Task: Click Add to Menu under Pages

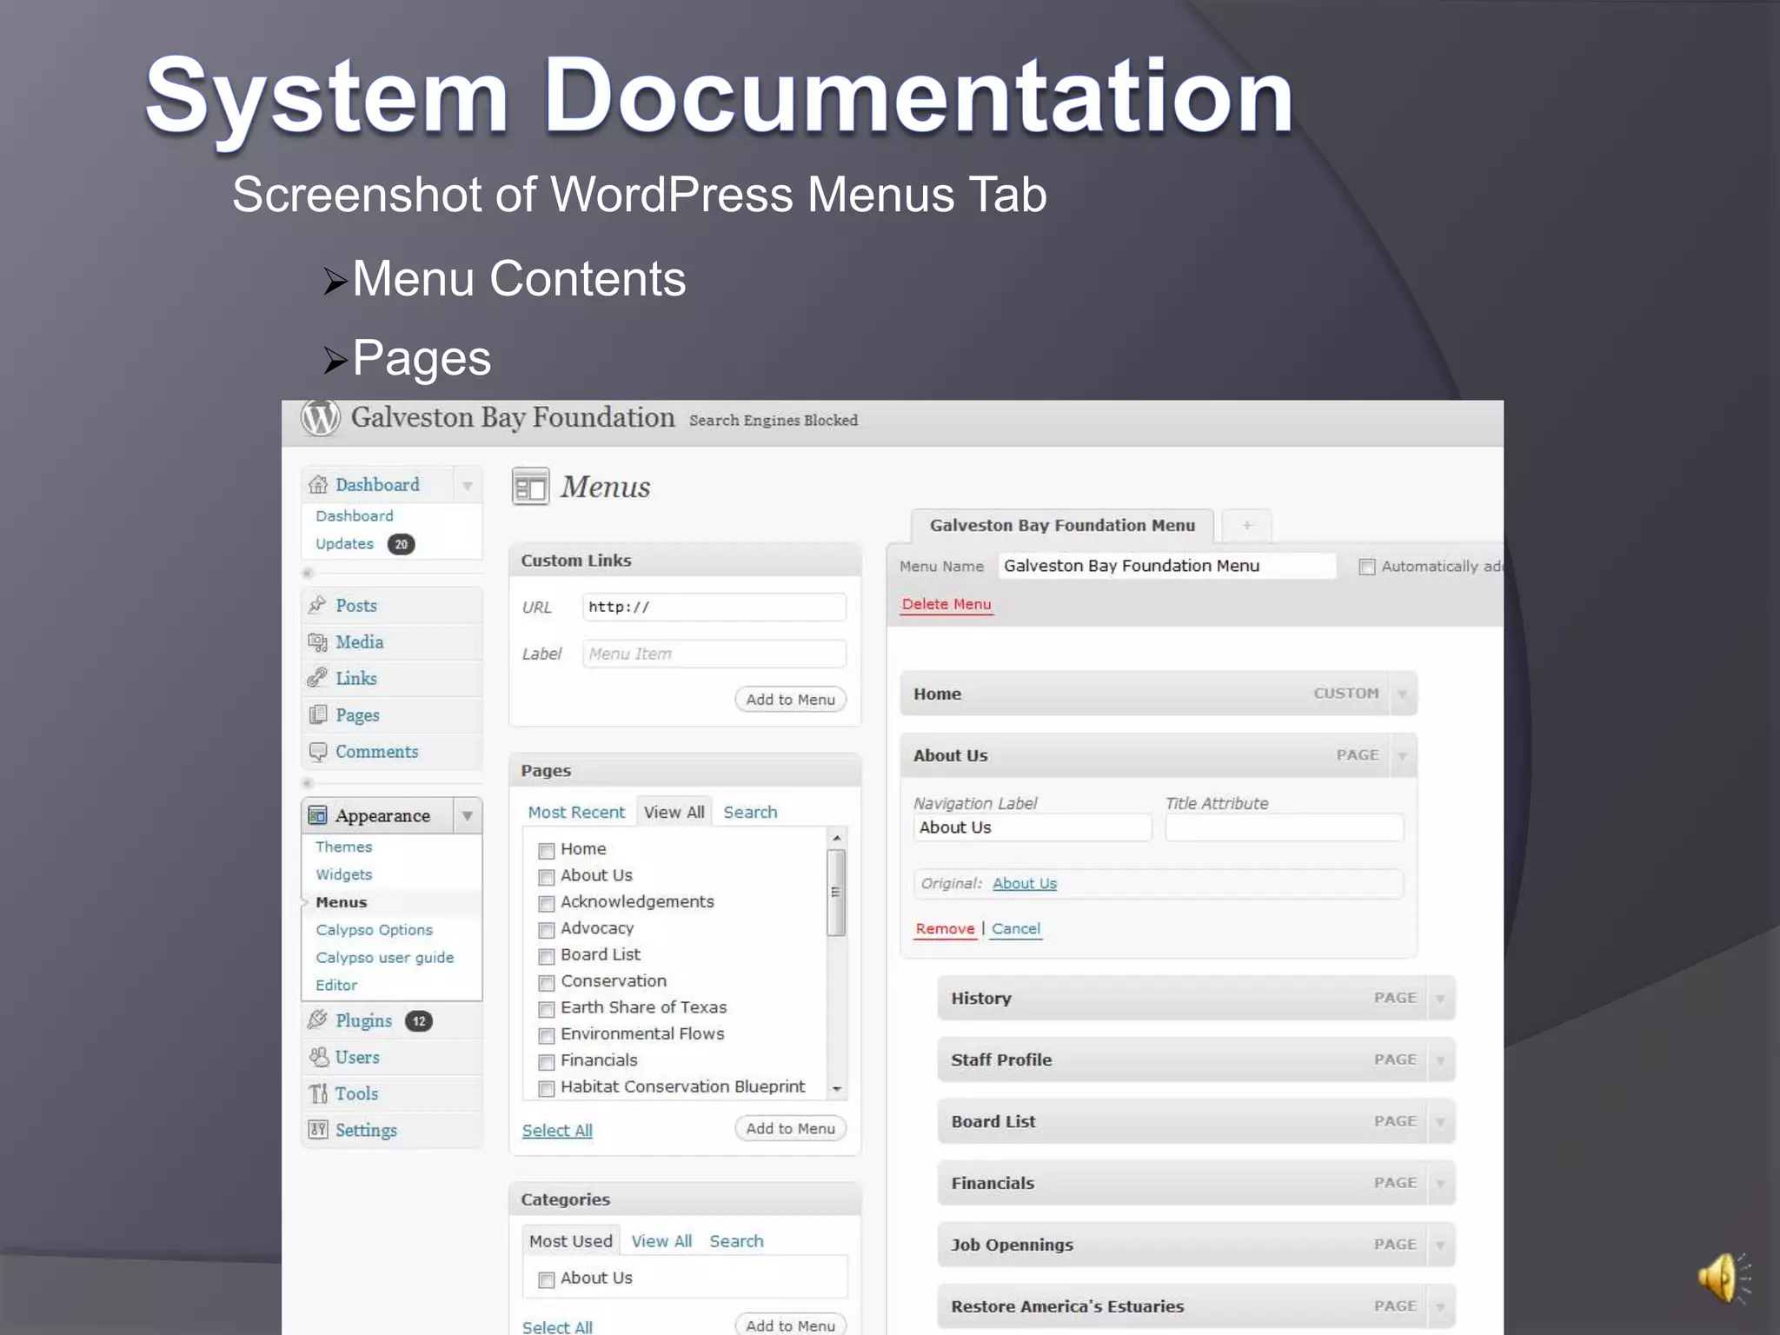Action: (x=790, y=1128)
